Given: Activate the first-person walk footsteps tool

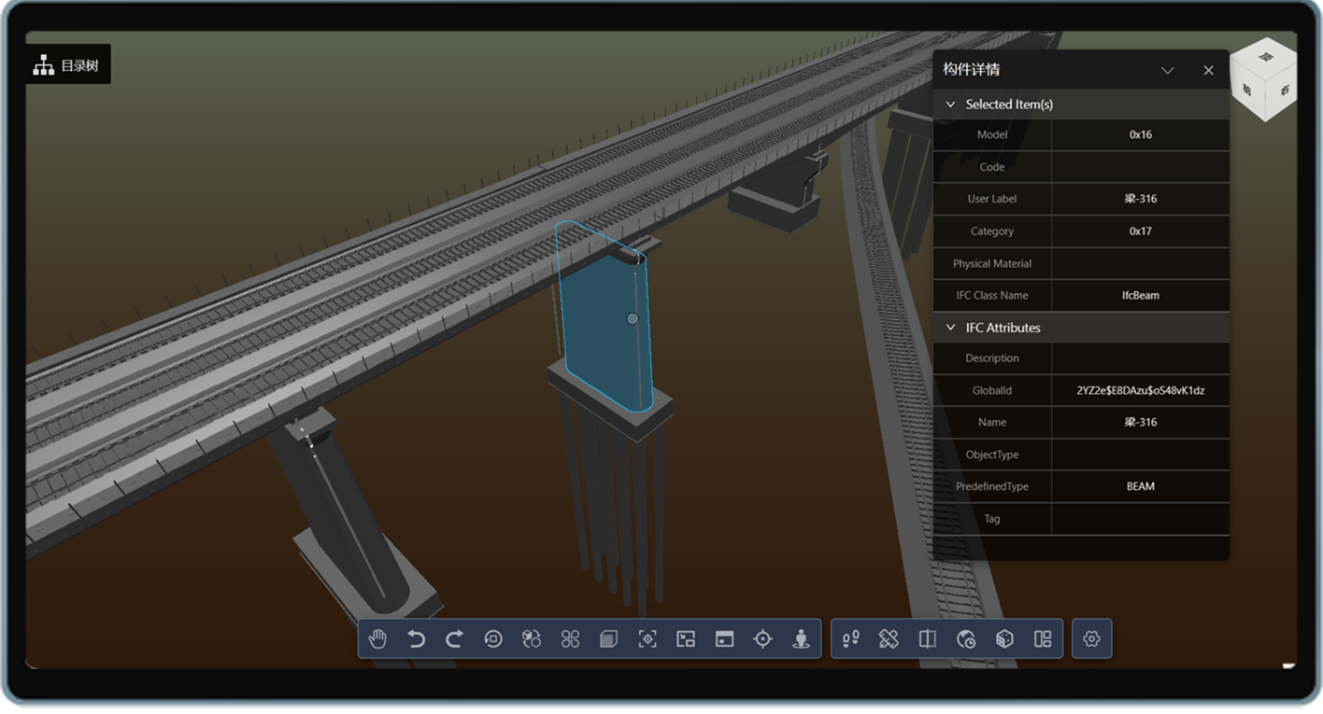Looking at the screenshot, I should pos(850,639).
